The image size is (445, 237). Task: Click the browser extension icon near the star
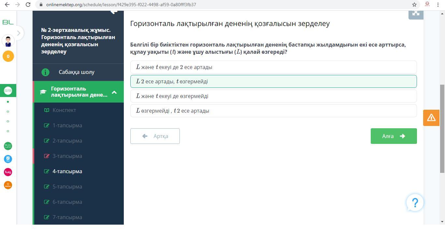[x=427, y=4]
